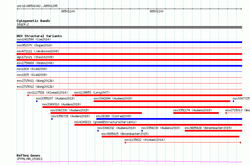Click the red bar under nsv471111

(129, 54)
